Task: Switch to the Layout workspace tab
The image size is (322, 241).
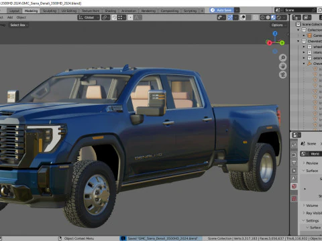Action: tap(14, 11)
